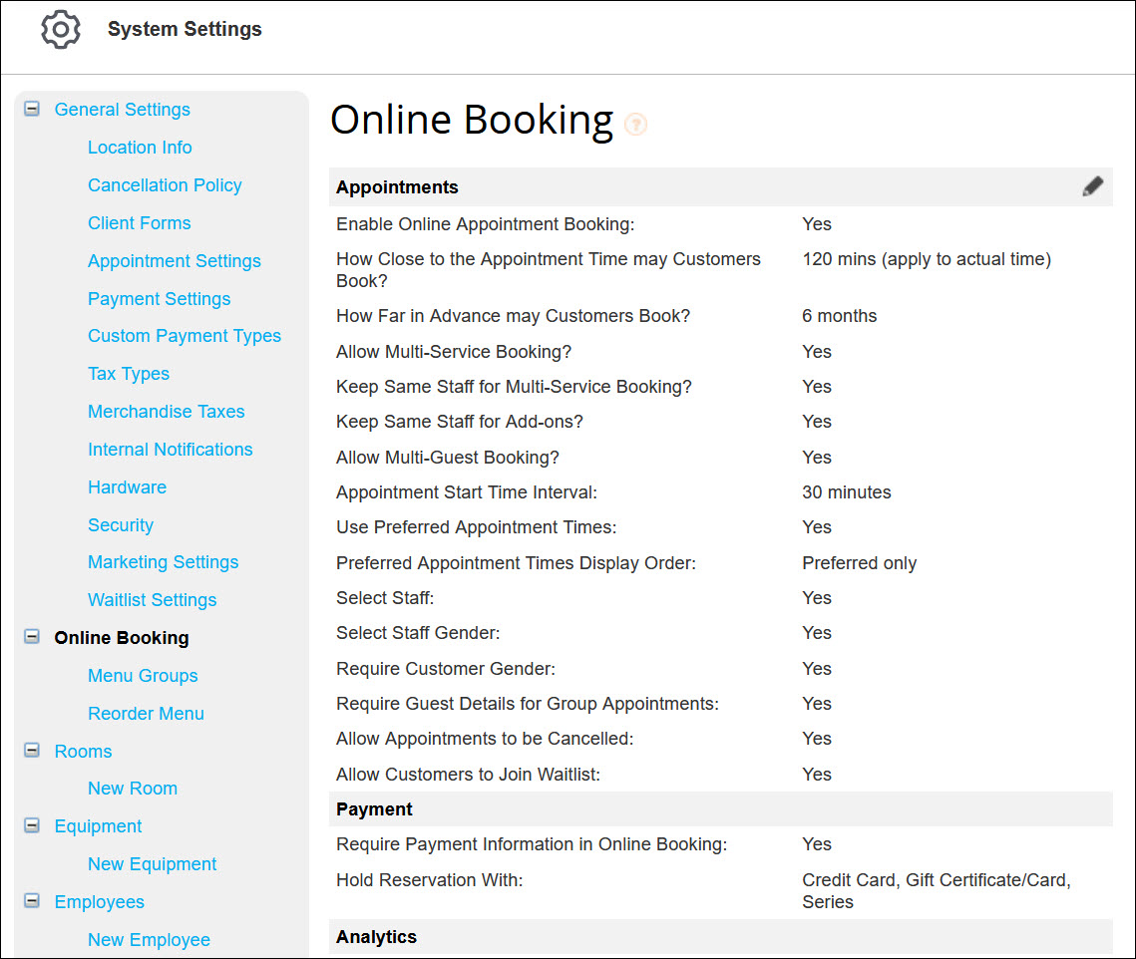The height and width of the screenshot is (959, 1136).
Task: Open Merchandise Taxes
Action: pos(166,411)
